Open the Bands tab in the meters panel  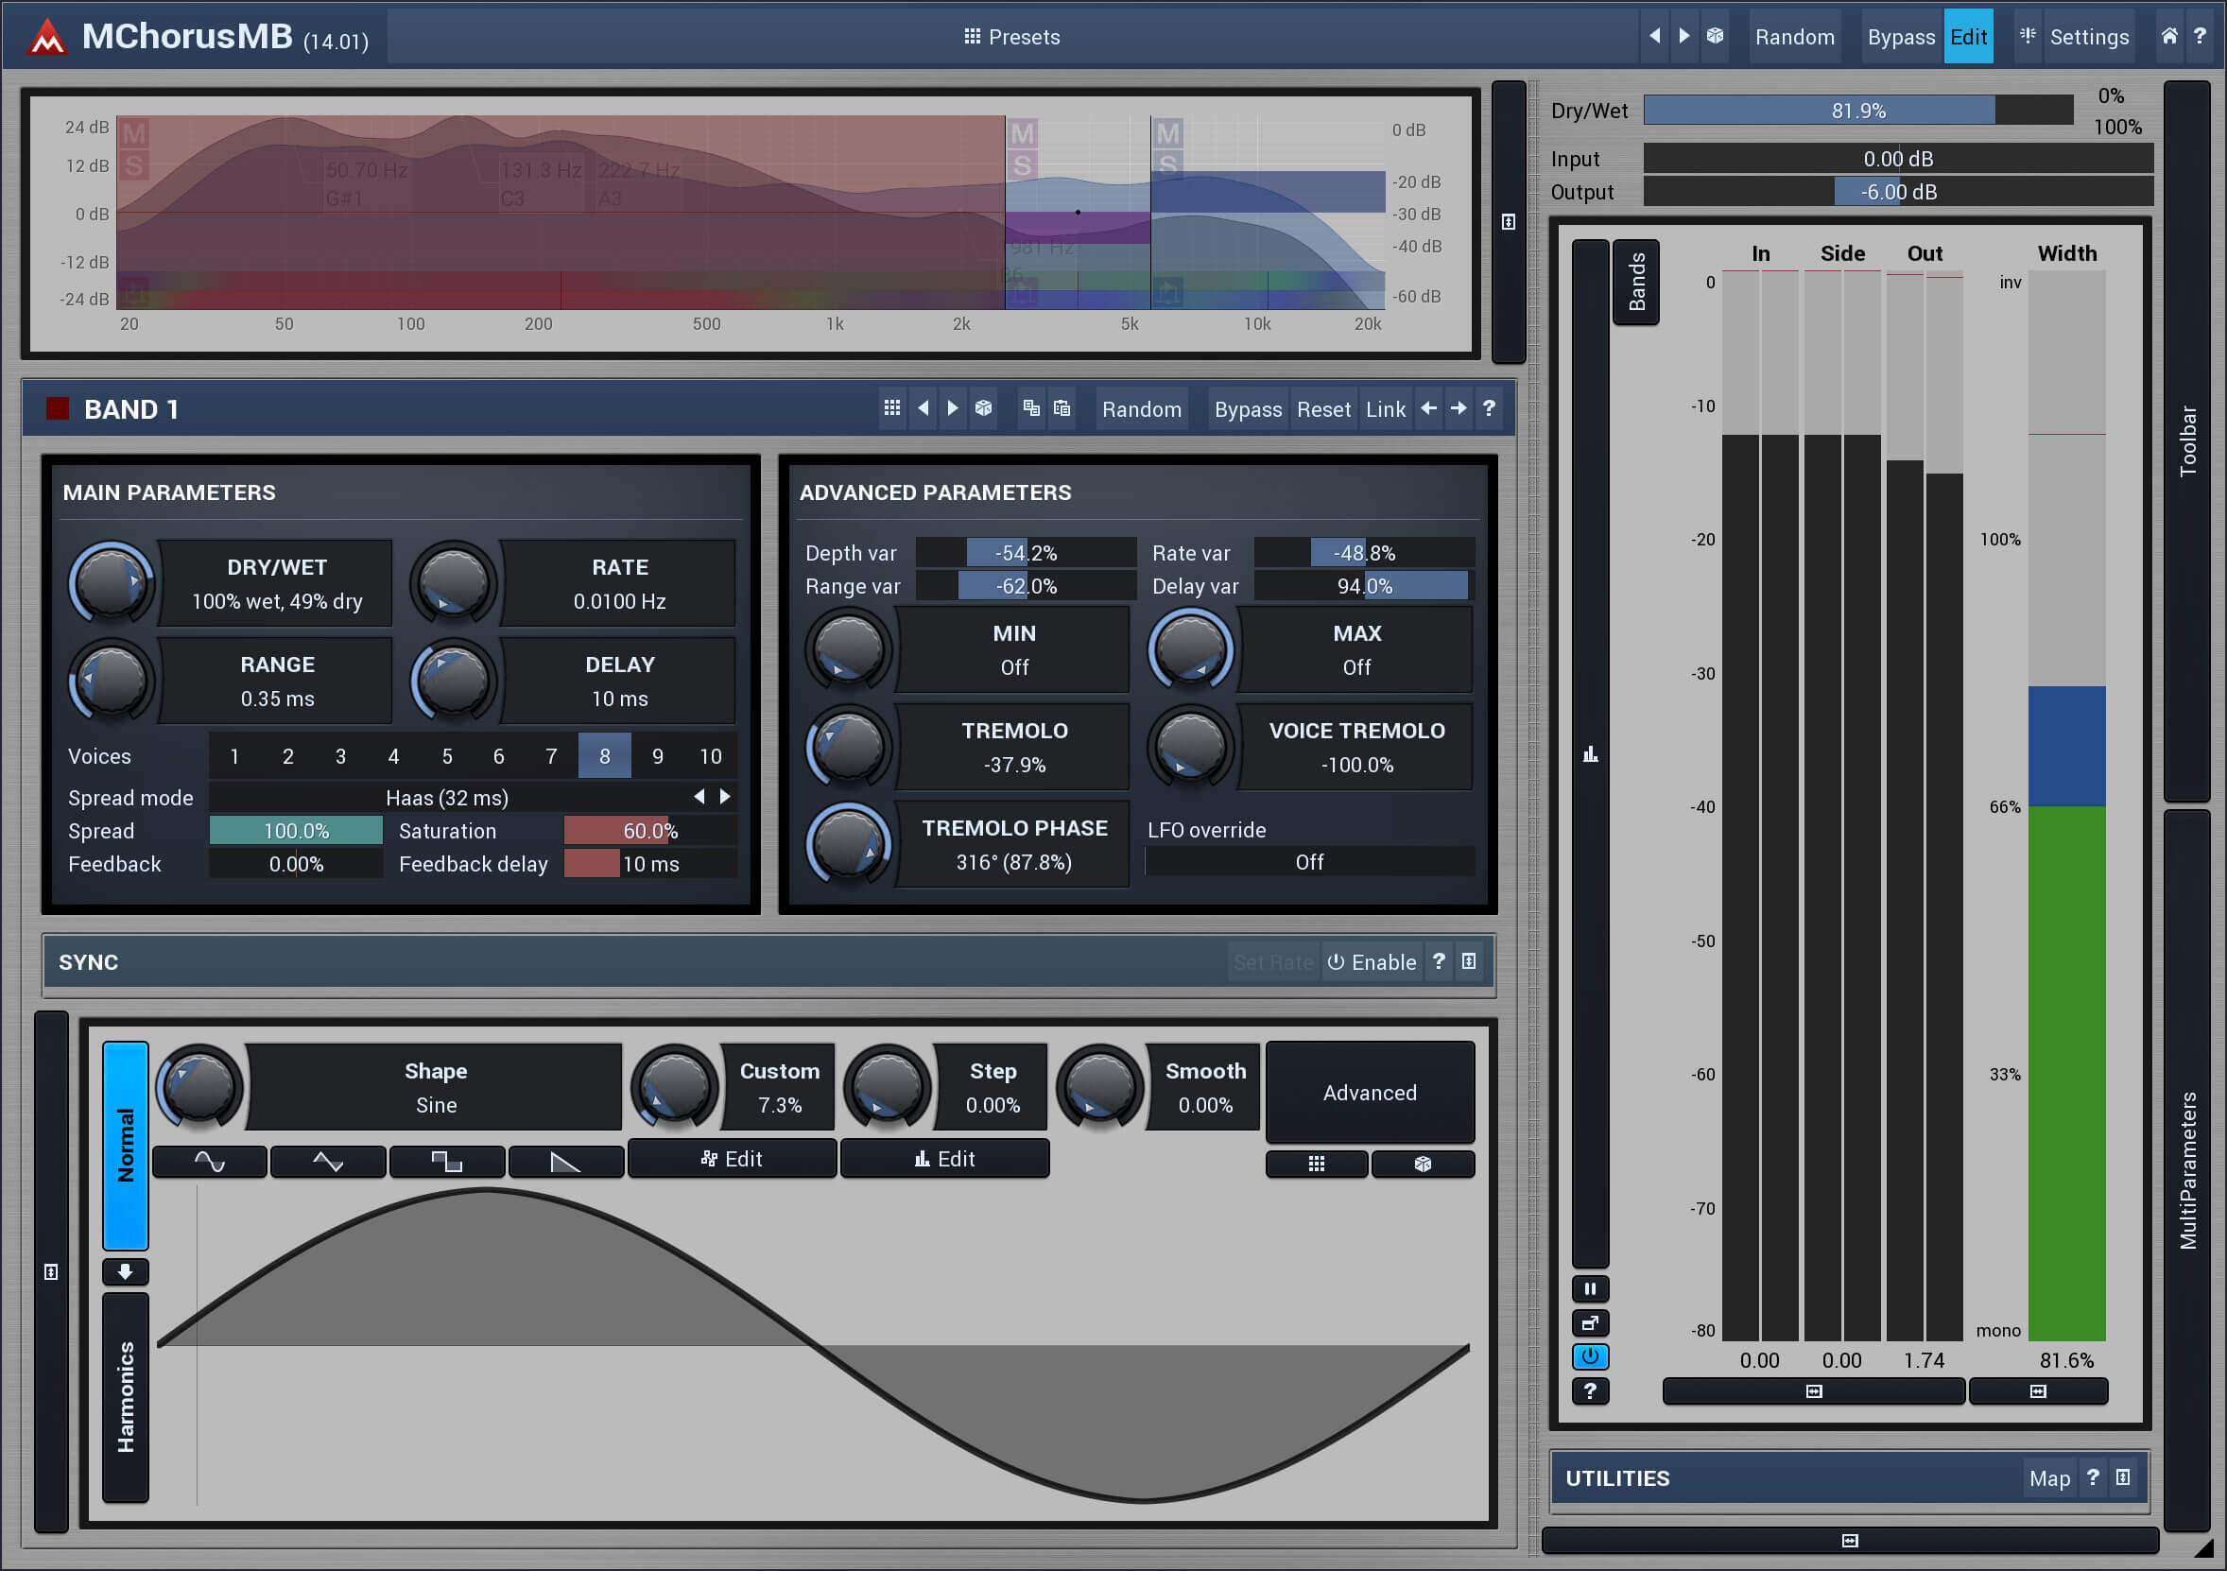[x=1636, y=283]
